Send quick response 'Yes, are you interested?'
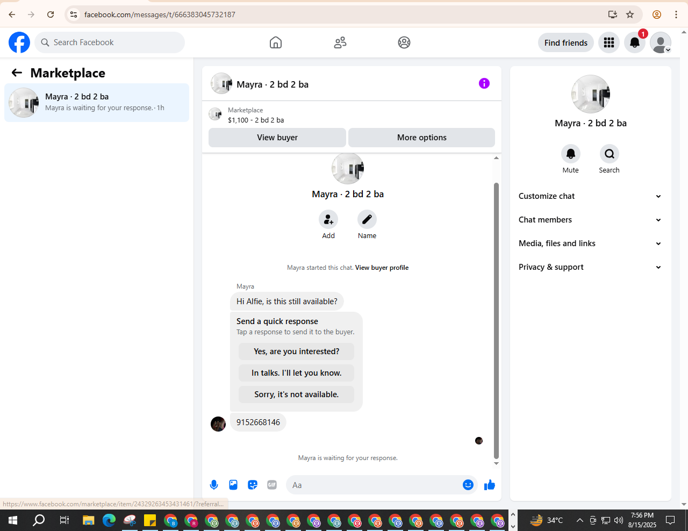The height and width of the screenshot is (531, 688). click(x=297, y=351)
